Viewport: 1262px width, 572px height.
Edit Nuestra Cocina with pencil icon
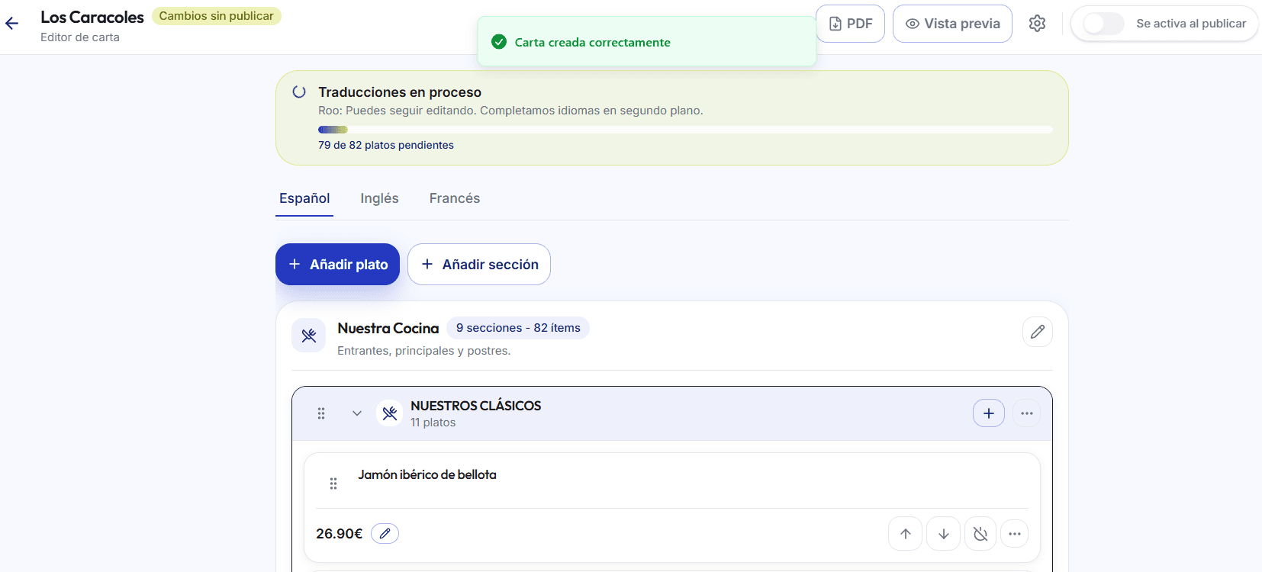[1038, 332]
